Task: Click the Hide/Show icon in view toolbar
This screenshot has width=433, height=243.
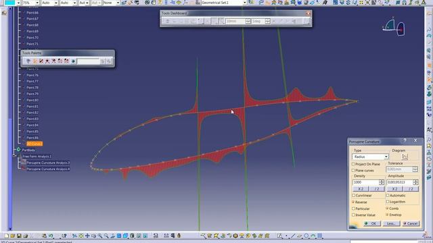Action: tap(139, 236)
